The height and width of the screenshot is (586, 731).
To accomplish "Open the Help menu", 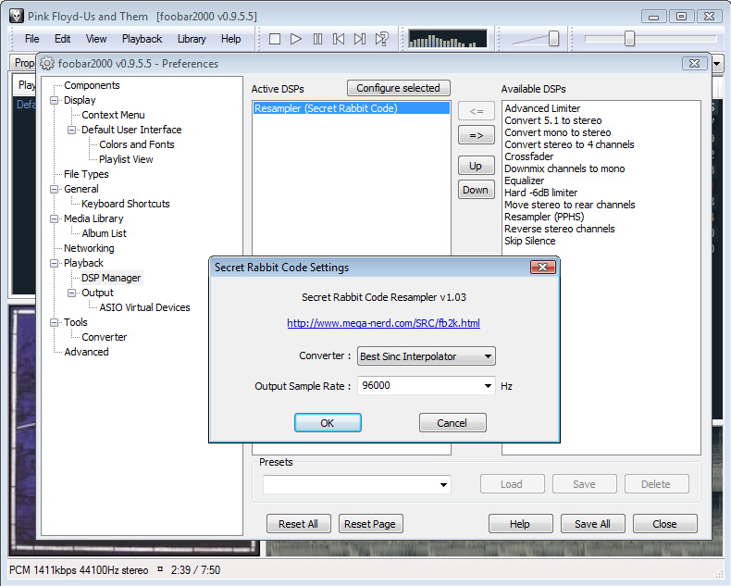I will (x=230, y=39).
